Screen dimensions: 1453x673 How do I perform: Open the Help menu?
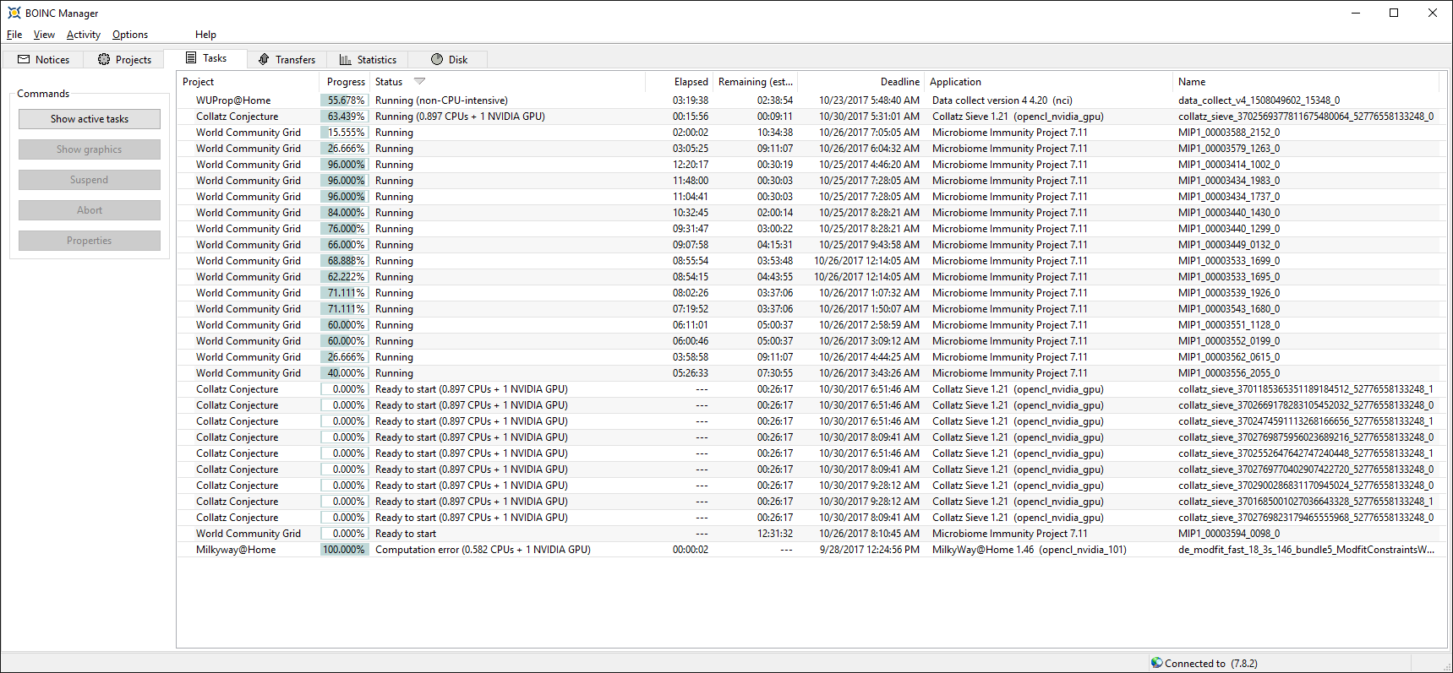pos(205,35)
